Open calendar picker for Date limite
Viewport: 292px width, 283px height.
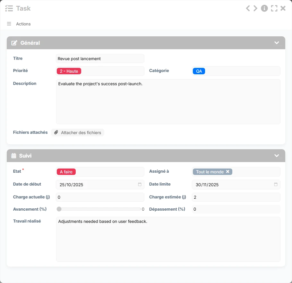pos(276,185)
